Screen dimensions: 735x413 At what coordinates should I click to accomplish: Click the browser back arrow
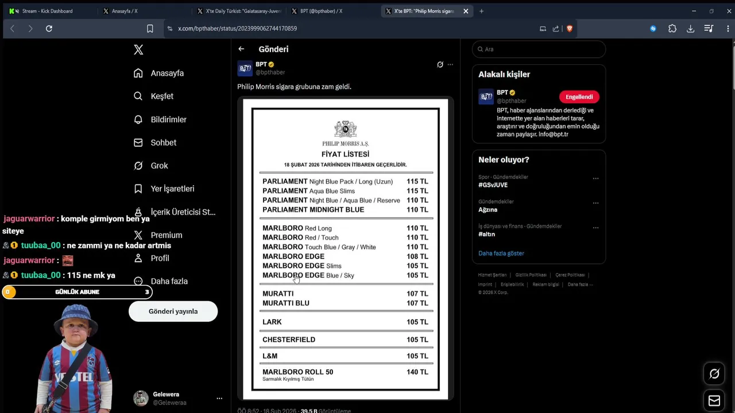12,29
